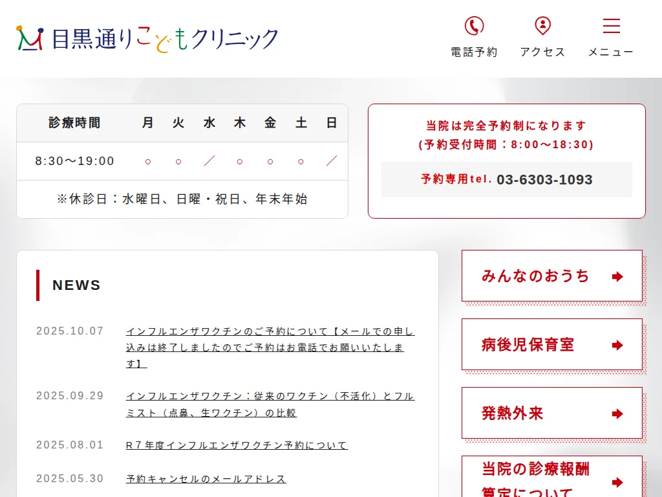
Task: Open the みんなのおうち page
Action: 552,276
